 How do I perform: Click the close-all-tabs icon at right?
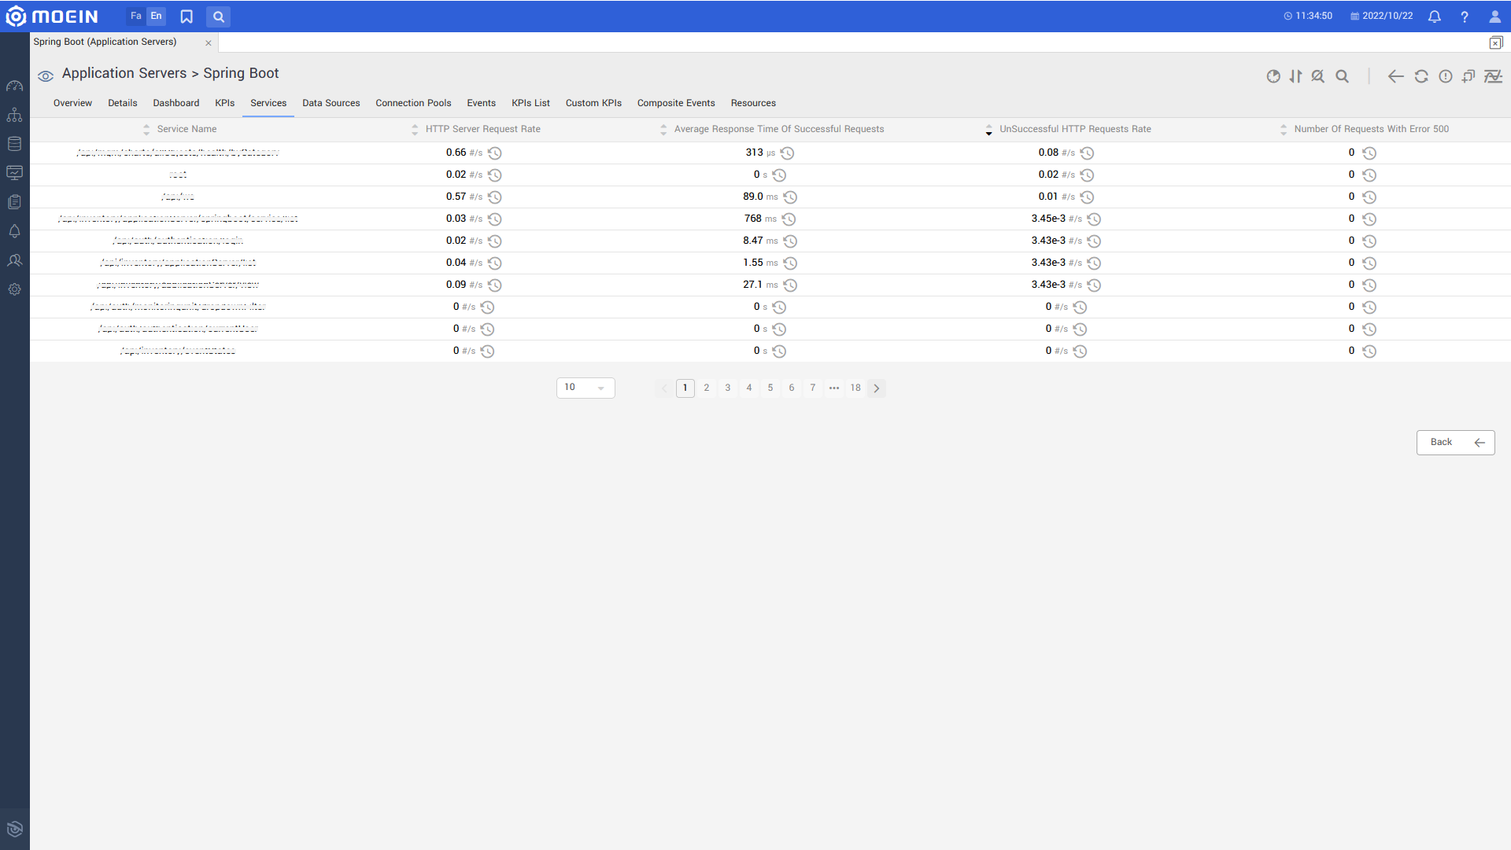tap(1496, 42)
